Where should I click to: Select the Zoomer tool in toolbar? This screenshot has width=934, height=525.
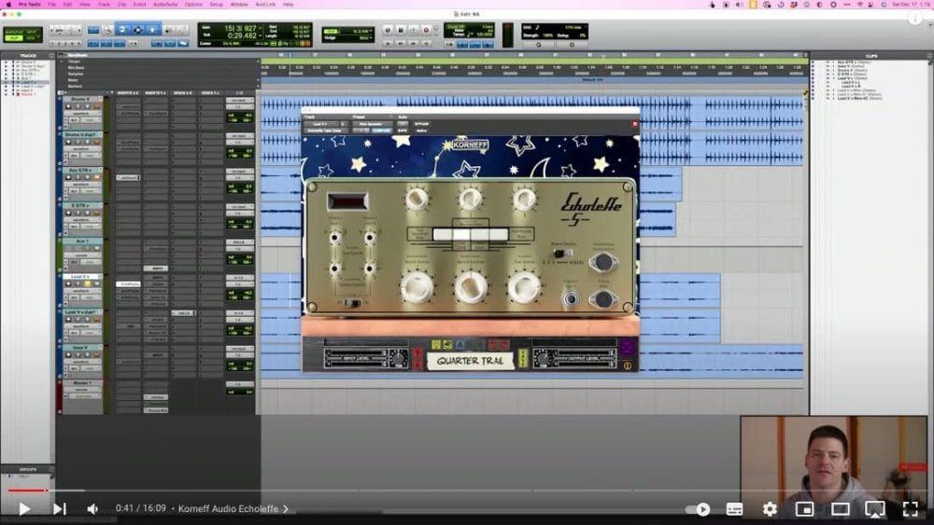tap(107, 30)
